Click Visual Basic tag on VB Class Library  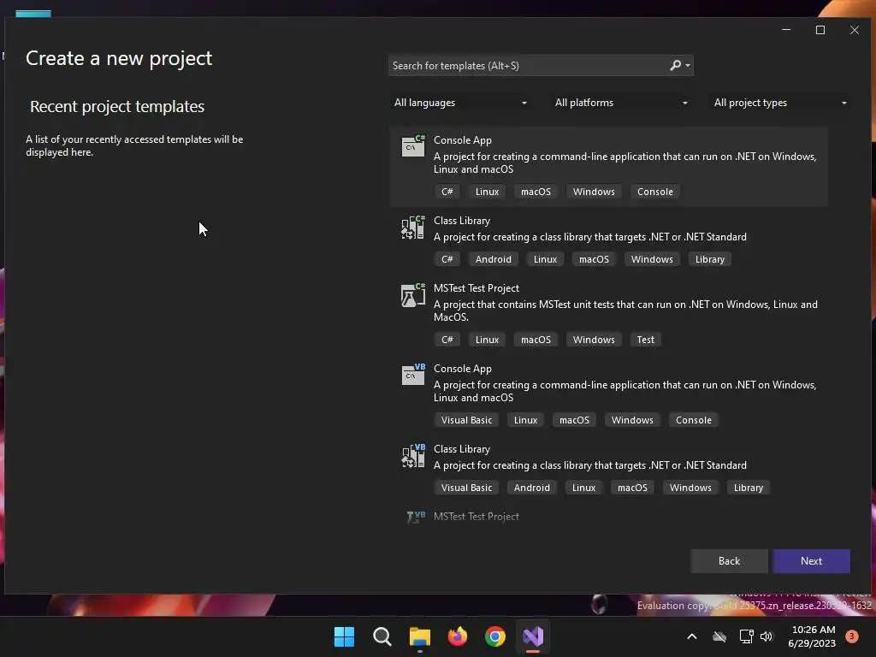point(466,488)
